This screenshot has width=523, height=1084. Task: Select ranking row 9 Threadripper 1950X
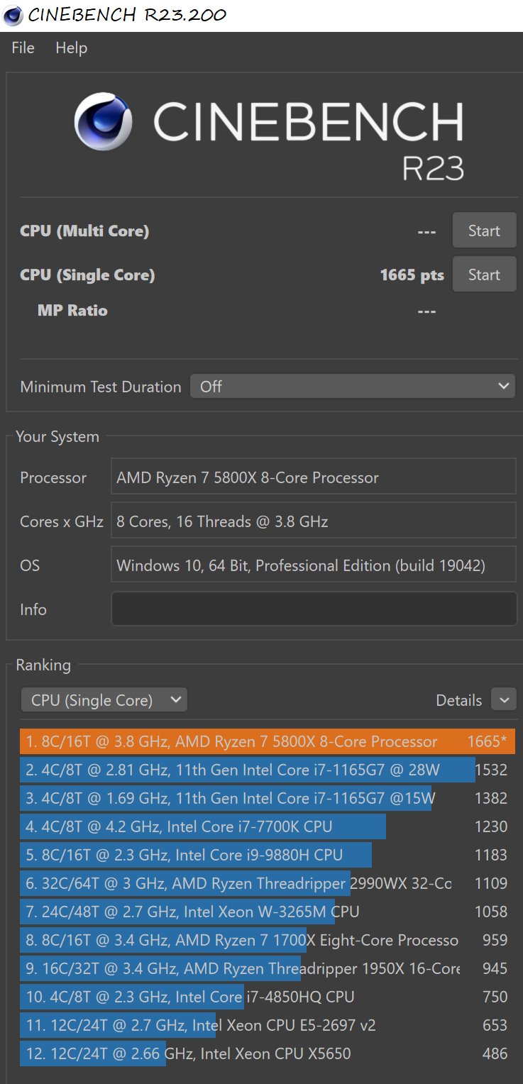click(268, 968)
